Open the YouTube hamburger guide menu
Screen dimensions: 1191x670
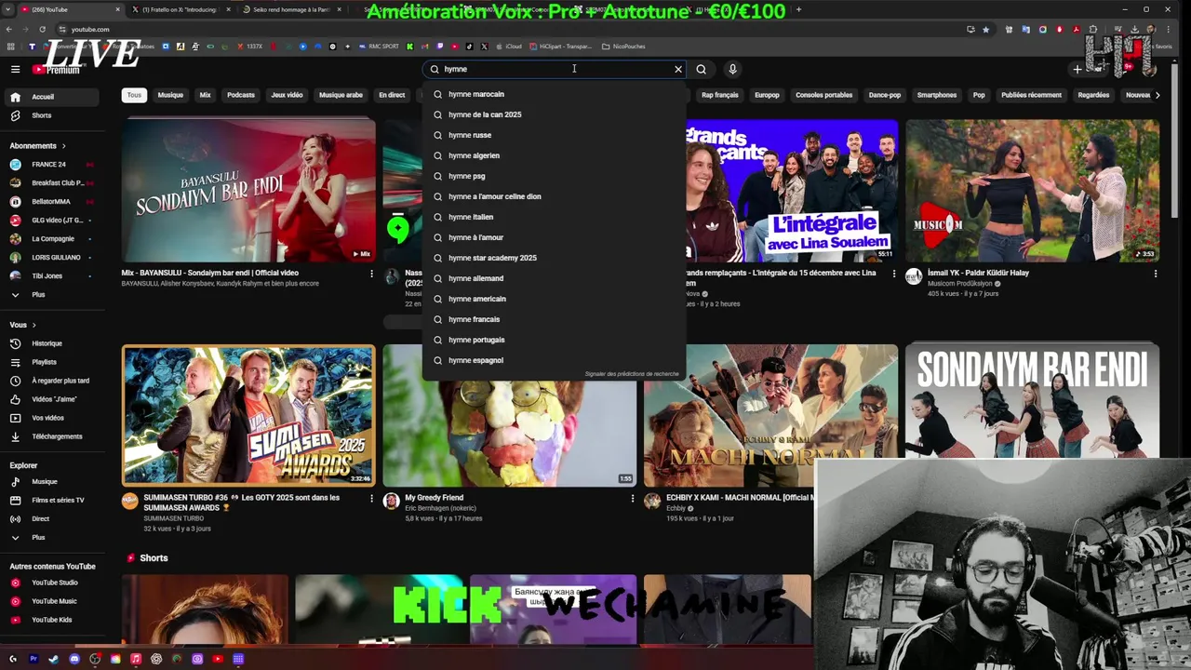point(15,69)
